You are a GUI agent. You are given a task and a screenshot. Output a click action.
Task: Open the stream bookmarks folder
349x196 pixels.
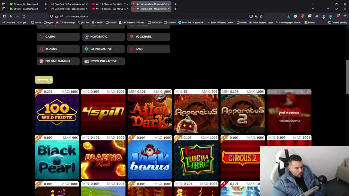(37, 23)
